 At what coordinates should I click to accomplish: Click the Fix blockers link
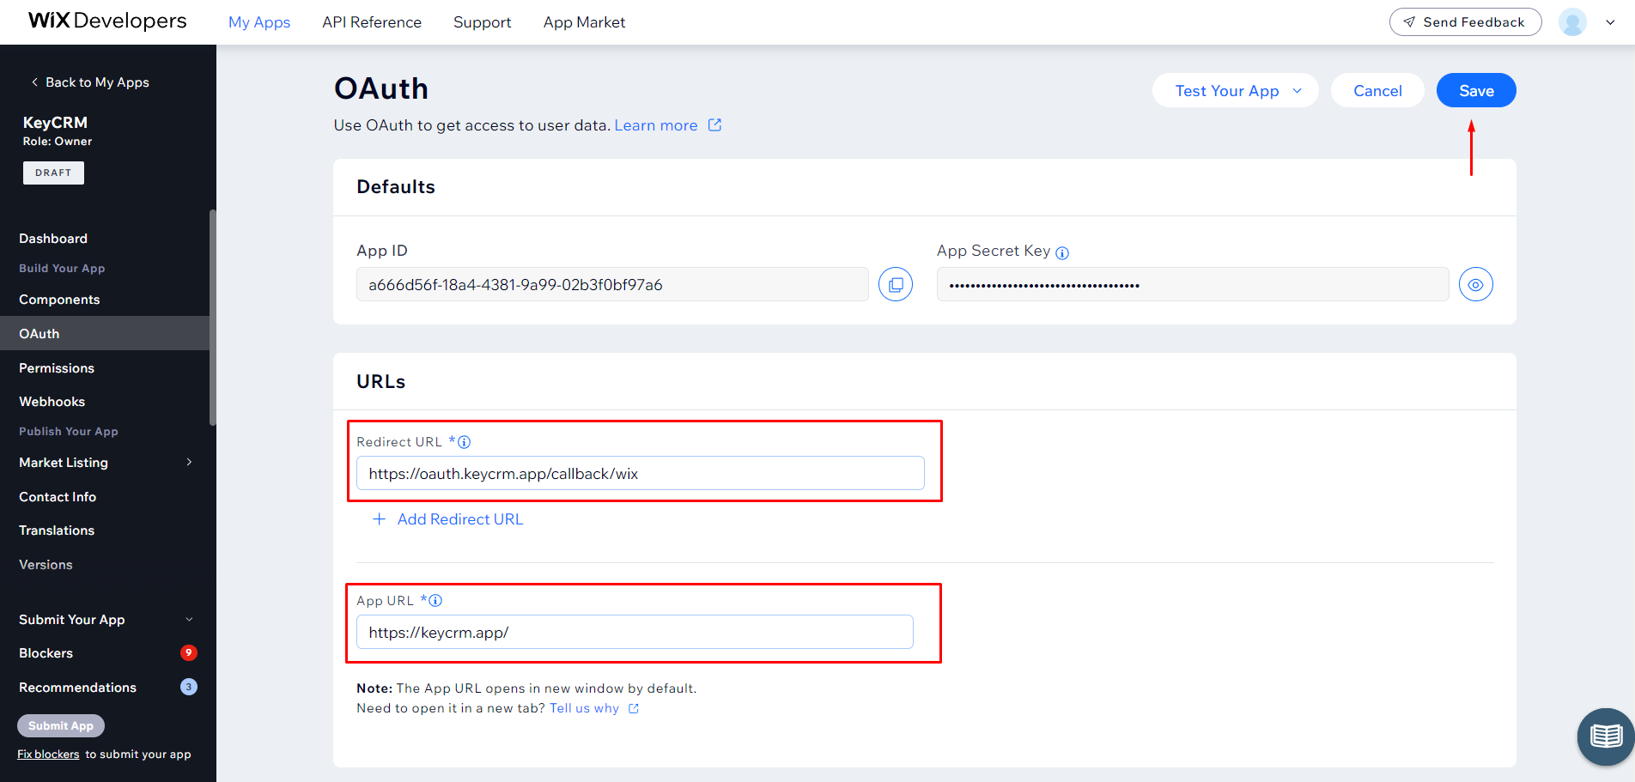tap(48, 755)
